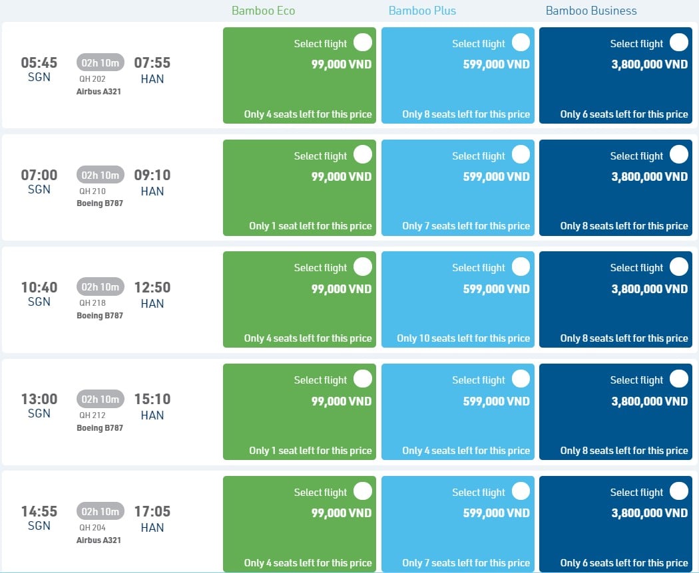699x573 pixels.
Task: Pick Bamboo Business radio for 10:40 flight
Action: pyautogui.click(x=678, y=267)
